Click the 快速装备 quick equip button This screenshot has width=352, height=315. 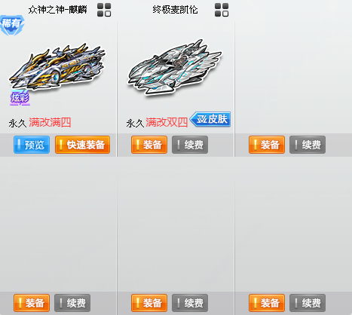(82, 145)
